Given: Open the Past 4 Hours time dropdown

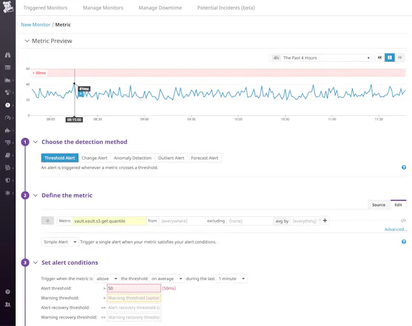Looking at the screenshot, I should pyautogui.click(x=326, y=58).
